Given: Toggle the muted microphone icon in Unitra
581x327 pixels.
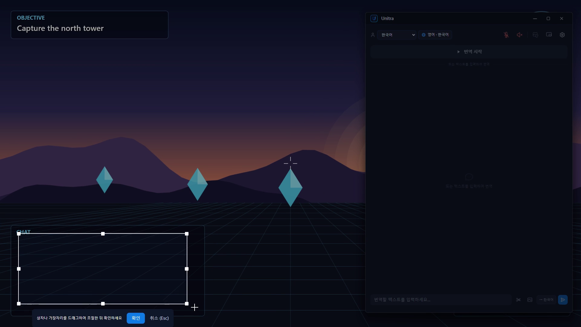Looking at the screenshot, I should [x=506, y=35].
